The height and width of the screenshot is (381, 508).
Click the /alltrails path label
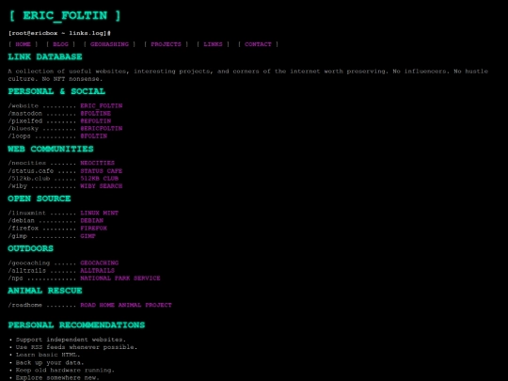coord(27,271)
